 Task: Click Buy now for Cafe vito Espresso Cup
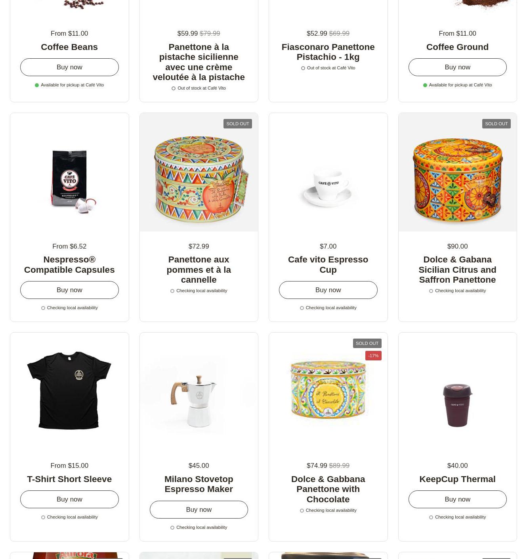pyautogui.click(x=328, y=290)
